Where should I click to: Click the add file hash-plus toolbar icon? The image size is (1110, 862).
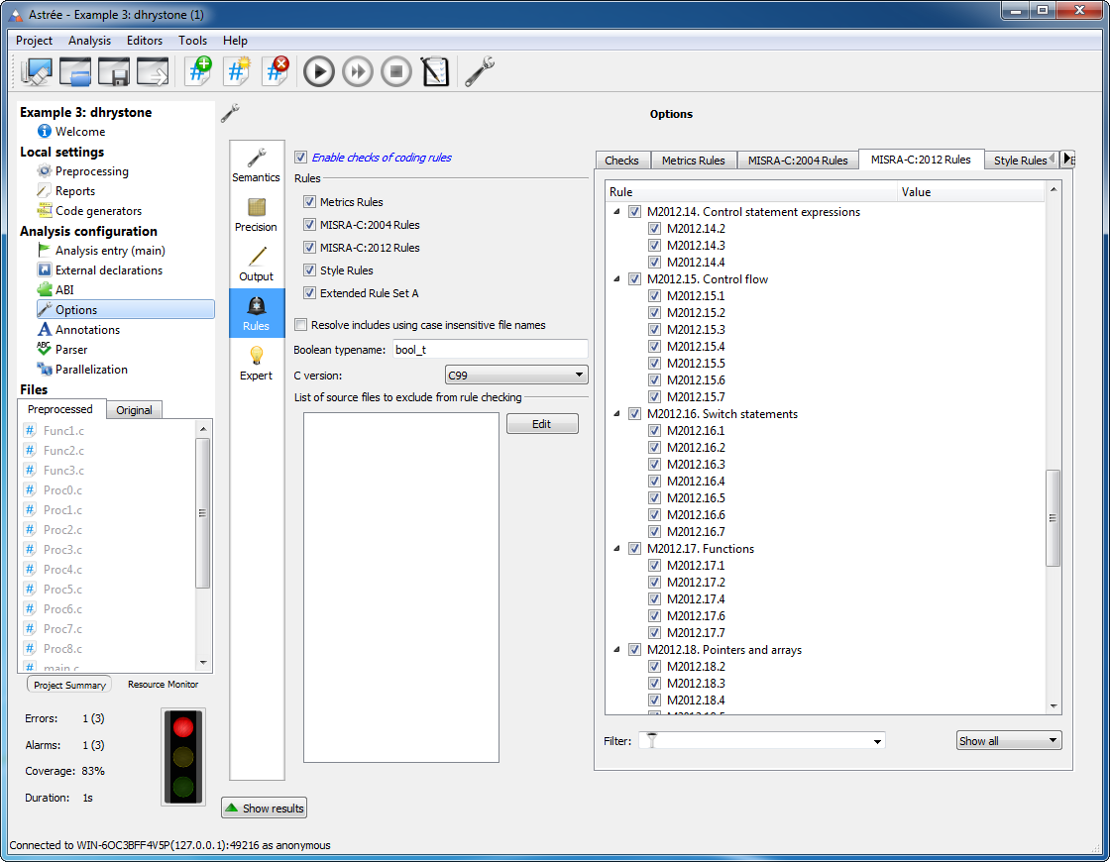198,71
